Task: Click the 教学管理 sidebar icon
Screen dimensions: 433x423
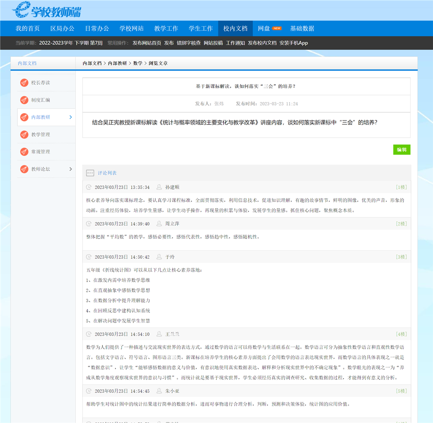Action: point(24,135)
